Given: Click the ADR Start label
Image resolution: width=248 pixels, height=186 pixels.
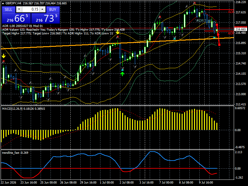Looking at the screenshot, I should coord(204,20).
